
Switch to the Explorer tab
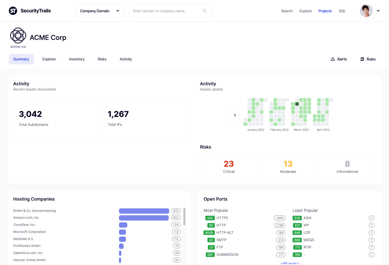pos(49,59)
